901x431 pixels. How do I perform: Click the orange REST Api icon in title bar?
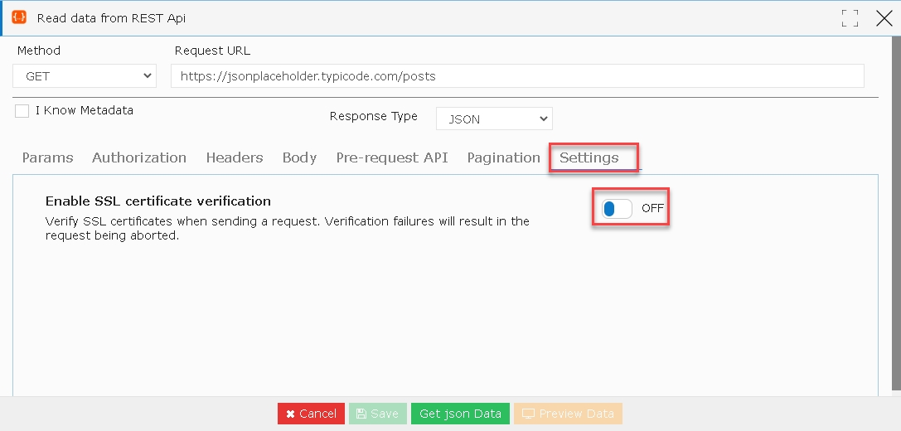coord(19,17)
